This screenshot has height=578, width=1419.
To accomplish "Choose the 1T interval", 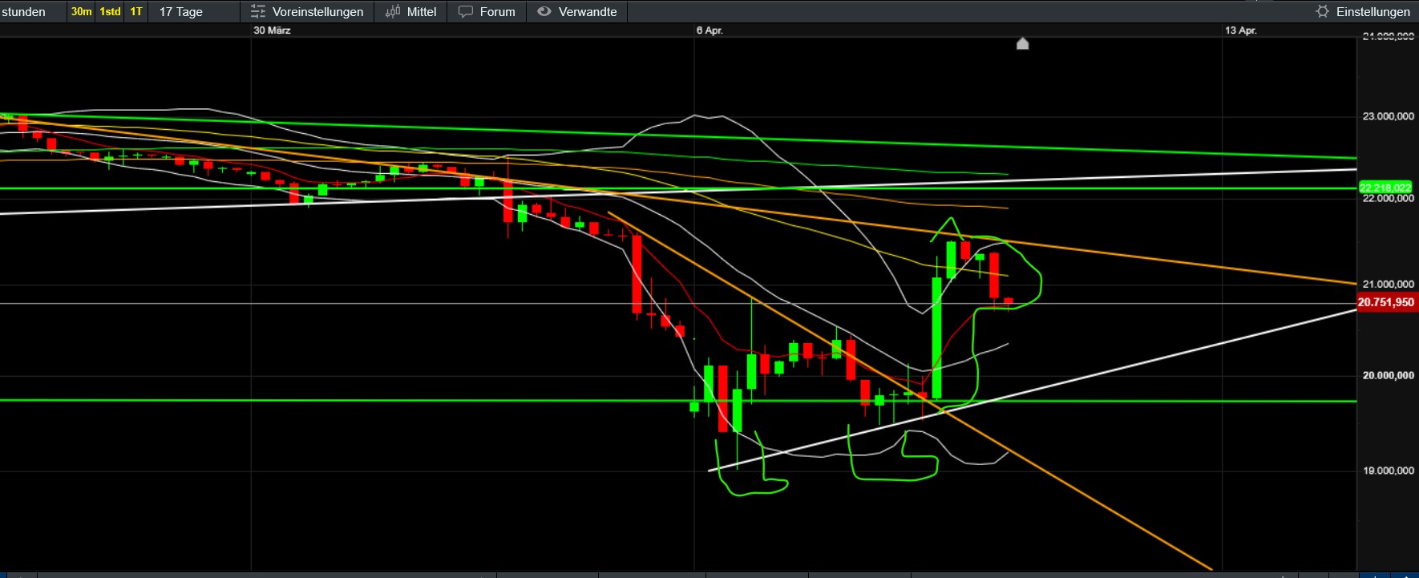I will pyautogui.click(x=136, y=11).
